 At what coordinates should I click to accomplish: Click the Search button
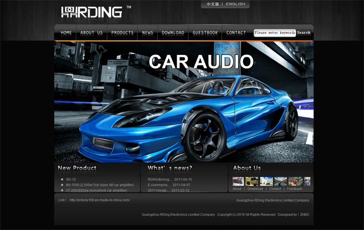coord(304,33)
